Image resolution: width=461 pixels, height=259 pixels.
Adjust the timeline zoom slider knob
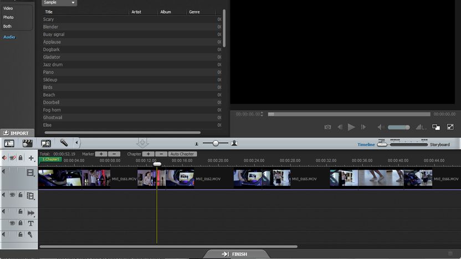click(216, 143)
